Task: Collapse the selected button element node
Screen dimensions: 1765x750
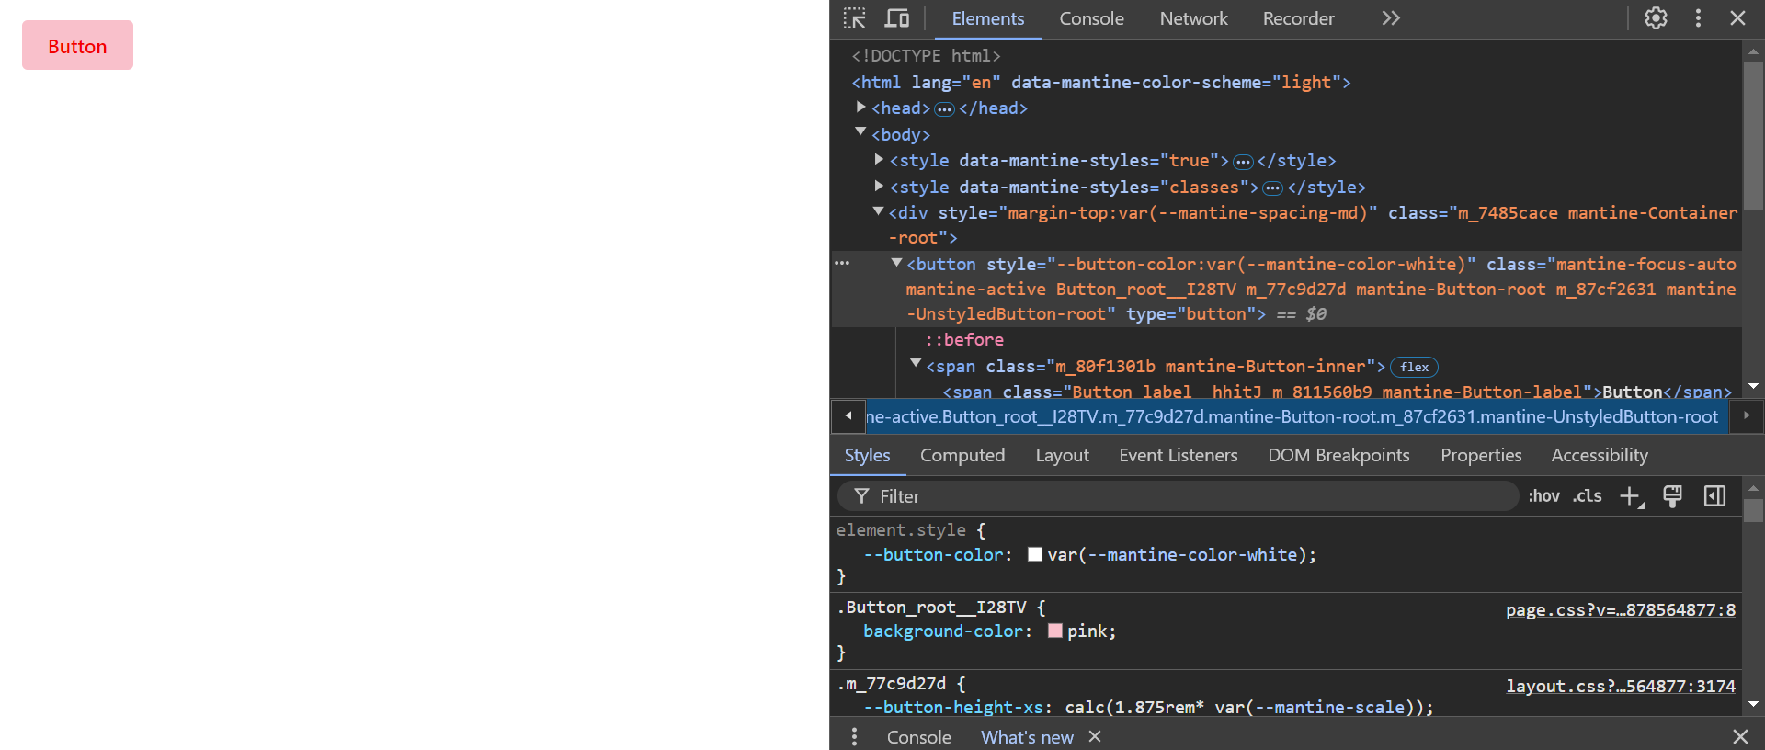Action: pyautogui.click(x=896, y=263)
